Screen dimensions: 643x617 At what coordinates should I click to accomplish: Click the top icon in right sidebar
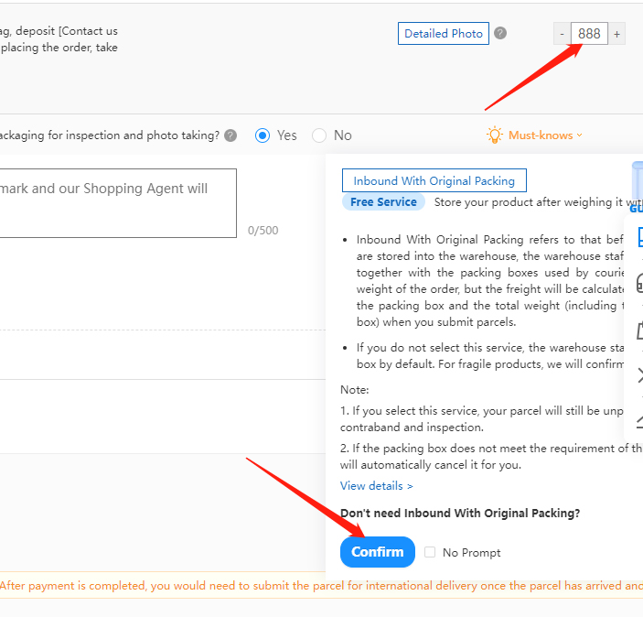tap(639, 236)
